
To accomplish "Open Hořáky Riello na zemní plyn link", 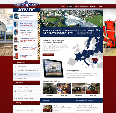I will point(25,111).
